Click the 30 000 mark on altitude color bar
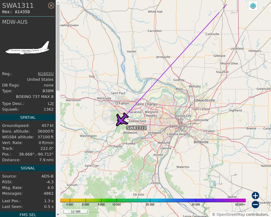Viewport: 271px width, 217px height. (x=196, y=205)
